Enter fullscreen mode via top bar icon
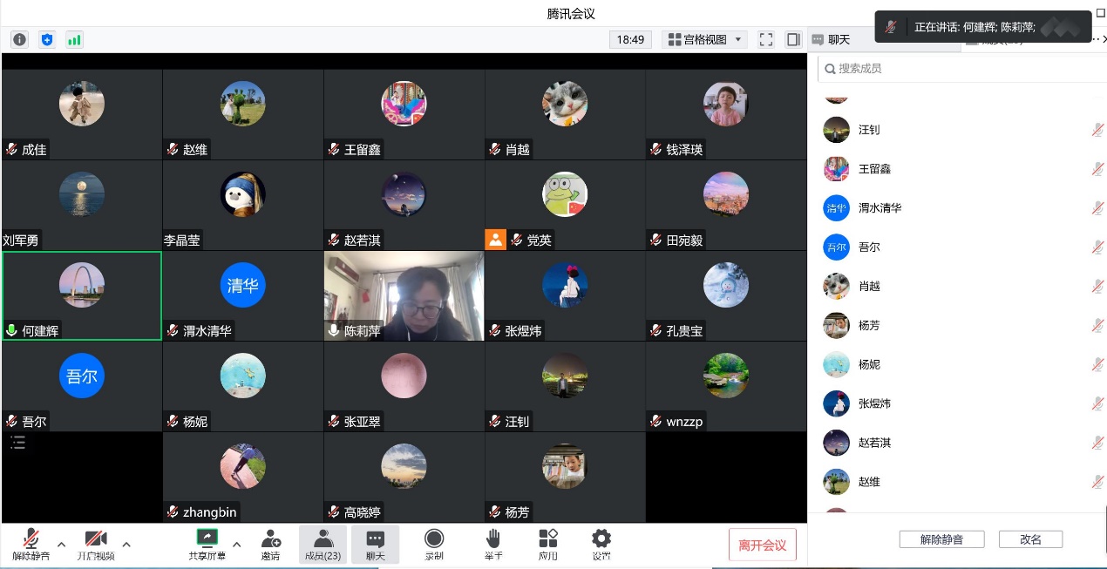1107x569 pixels. (x=766, y=39)
